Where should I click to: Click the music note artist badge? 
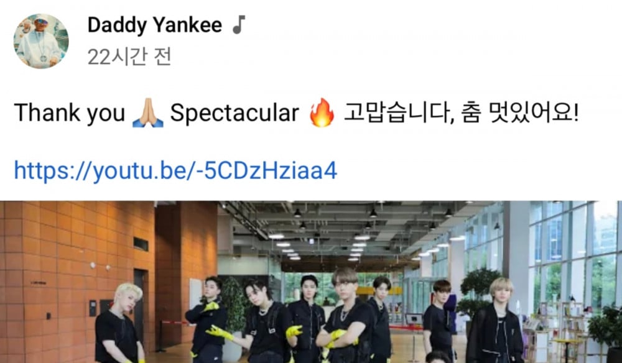(238, 25)
